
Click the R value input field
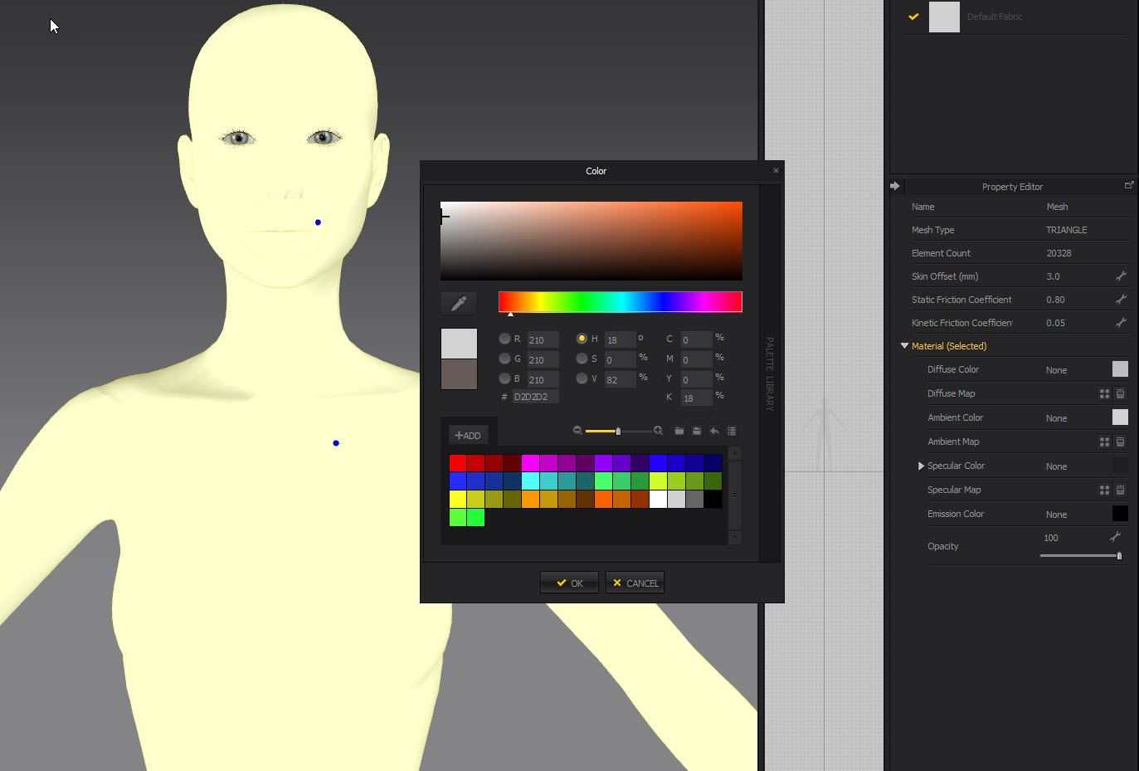(543, 339)
